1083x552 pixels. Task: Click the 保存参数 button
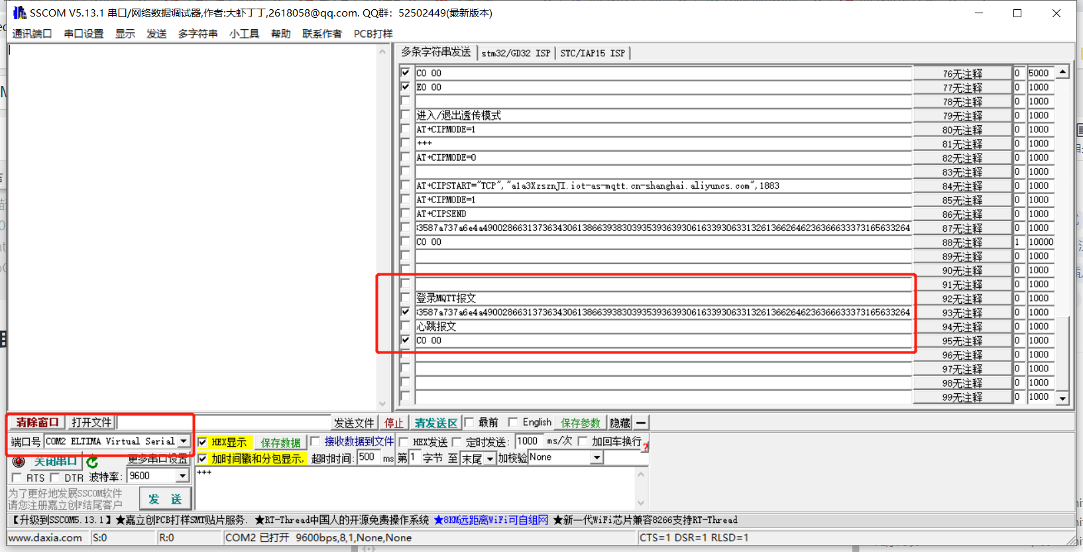(x=581, y=423)
